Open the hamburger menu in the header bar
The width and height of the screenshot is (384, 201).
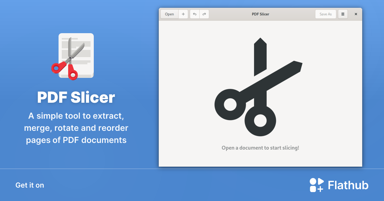pos(342,14)
